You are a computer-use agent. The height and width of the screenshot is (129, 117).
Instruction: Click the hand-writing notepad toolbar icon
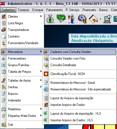click(93, 19)
